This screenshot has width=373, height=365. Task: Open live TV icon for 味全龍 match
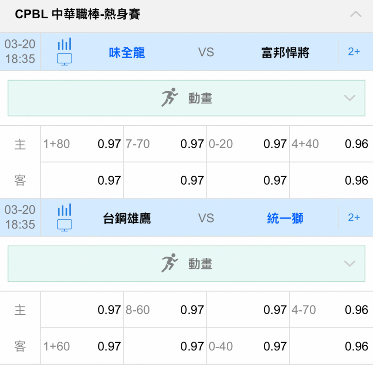(x=64, y=59)
